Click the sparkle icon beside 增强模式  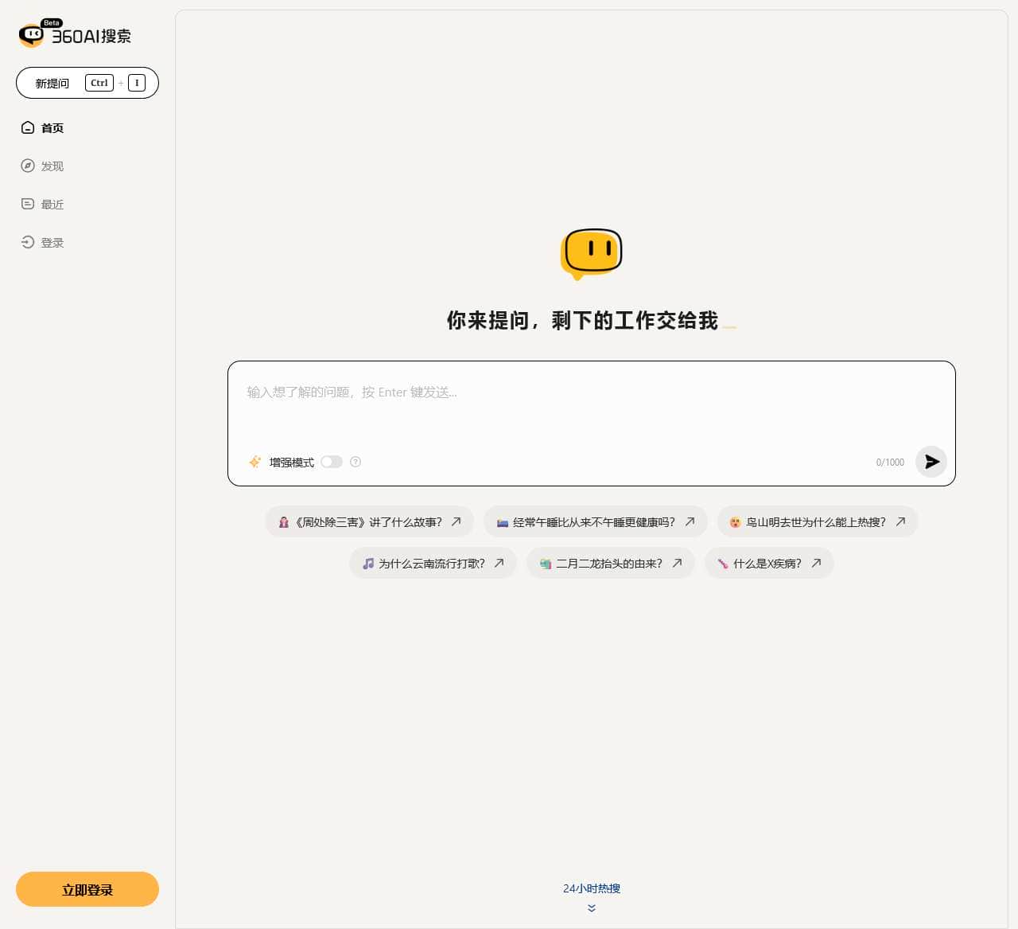(254, 462)
